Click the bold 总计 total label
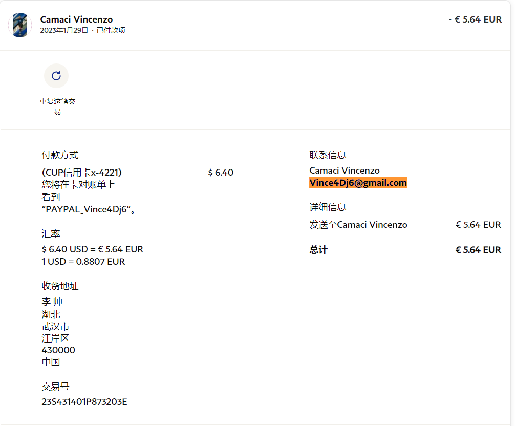Screen dimensions: 517x426 point(318,250)
